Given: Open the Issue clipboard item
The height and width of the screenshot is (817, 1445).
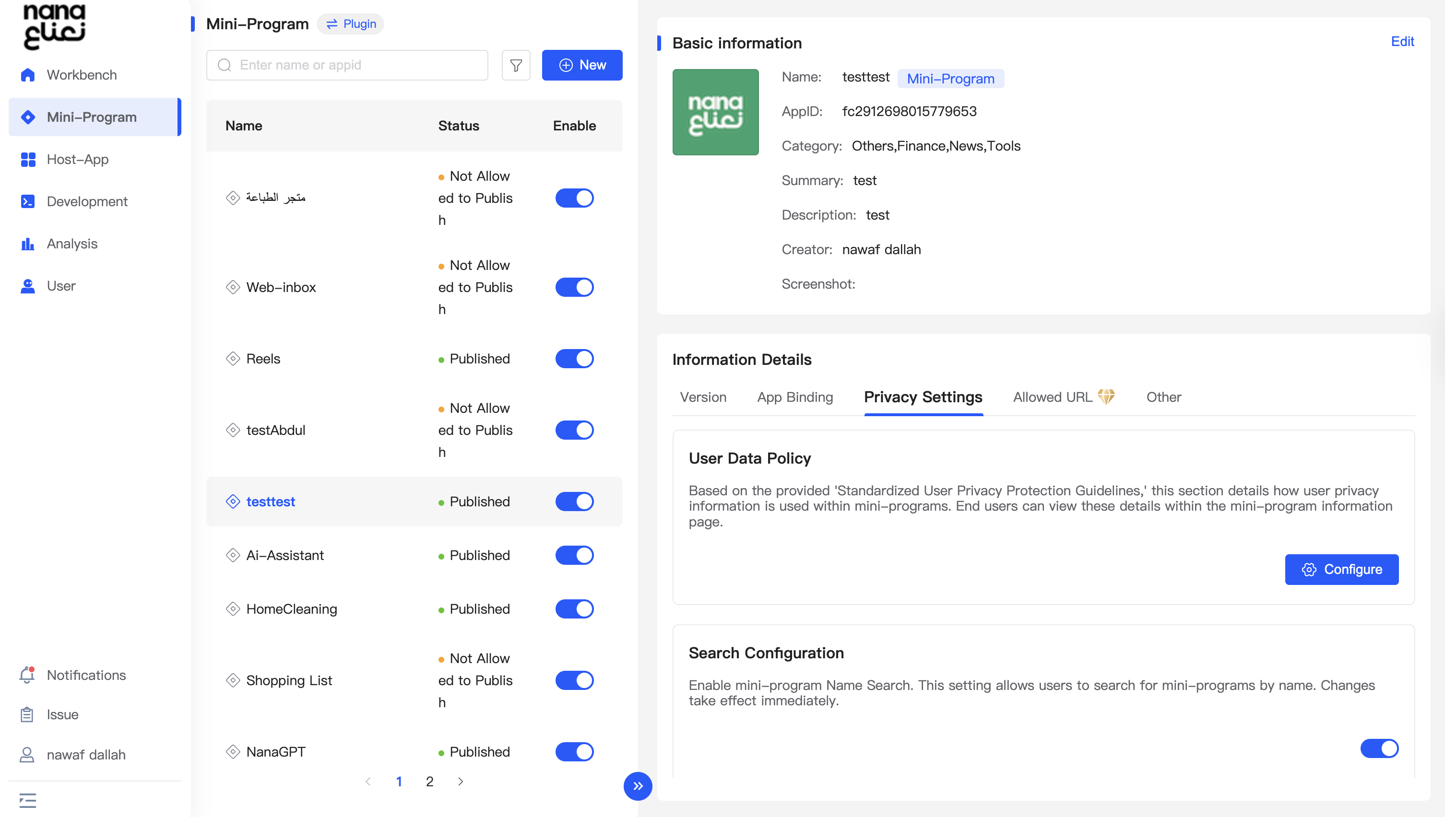Looking at the screenshot, I should (x=62, y=714).
